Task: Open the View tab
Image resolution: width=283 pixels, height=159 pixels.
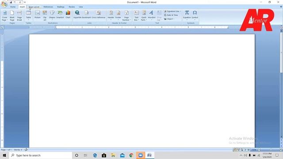Action: point(81,7)
